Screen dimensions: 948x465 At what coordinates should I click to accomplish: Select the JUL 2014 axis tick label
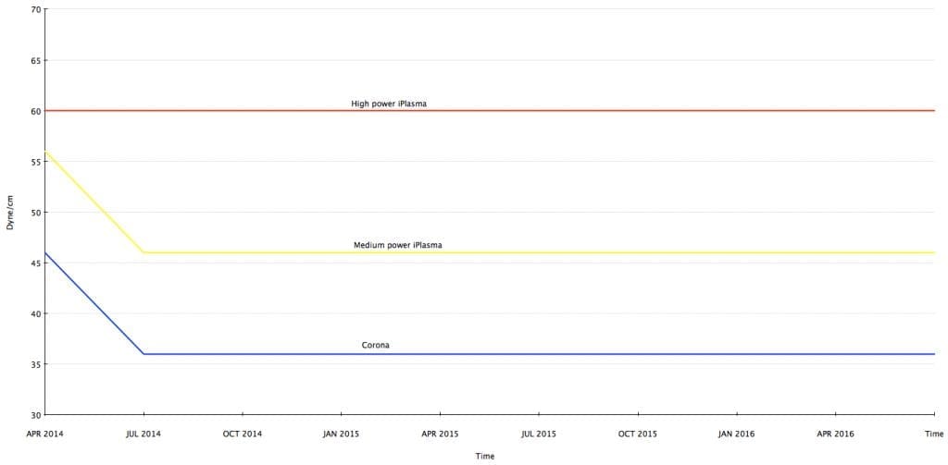[x=143, y=434]
